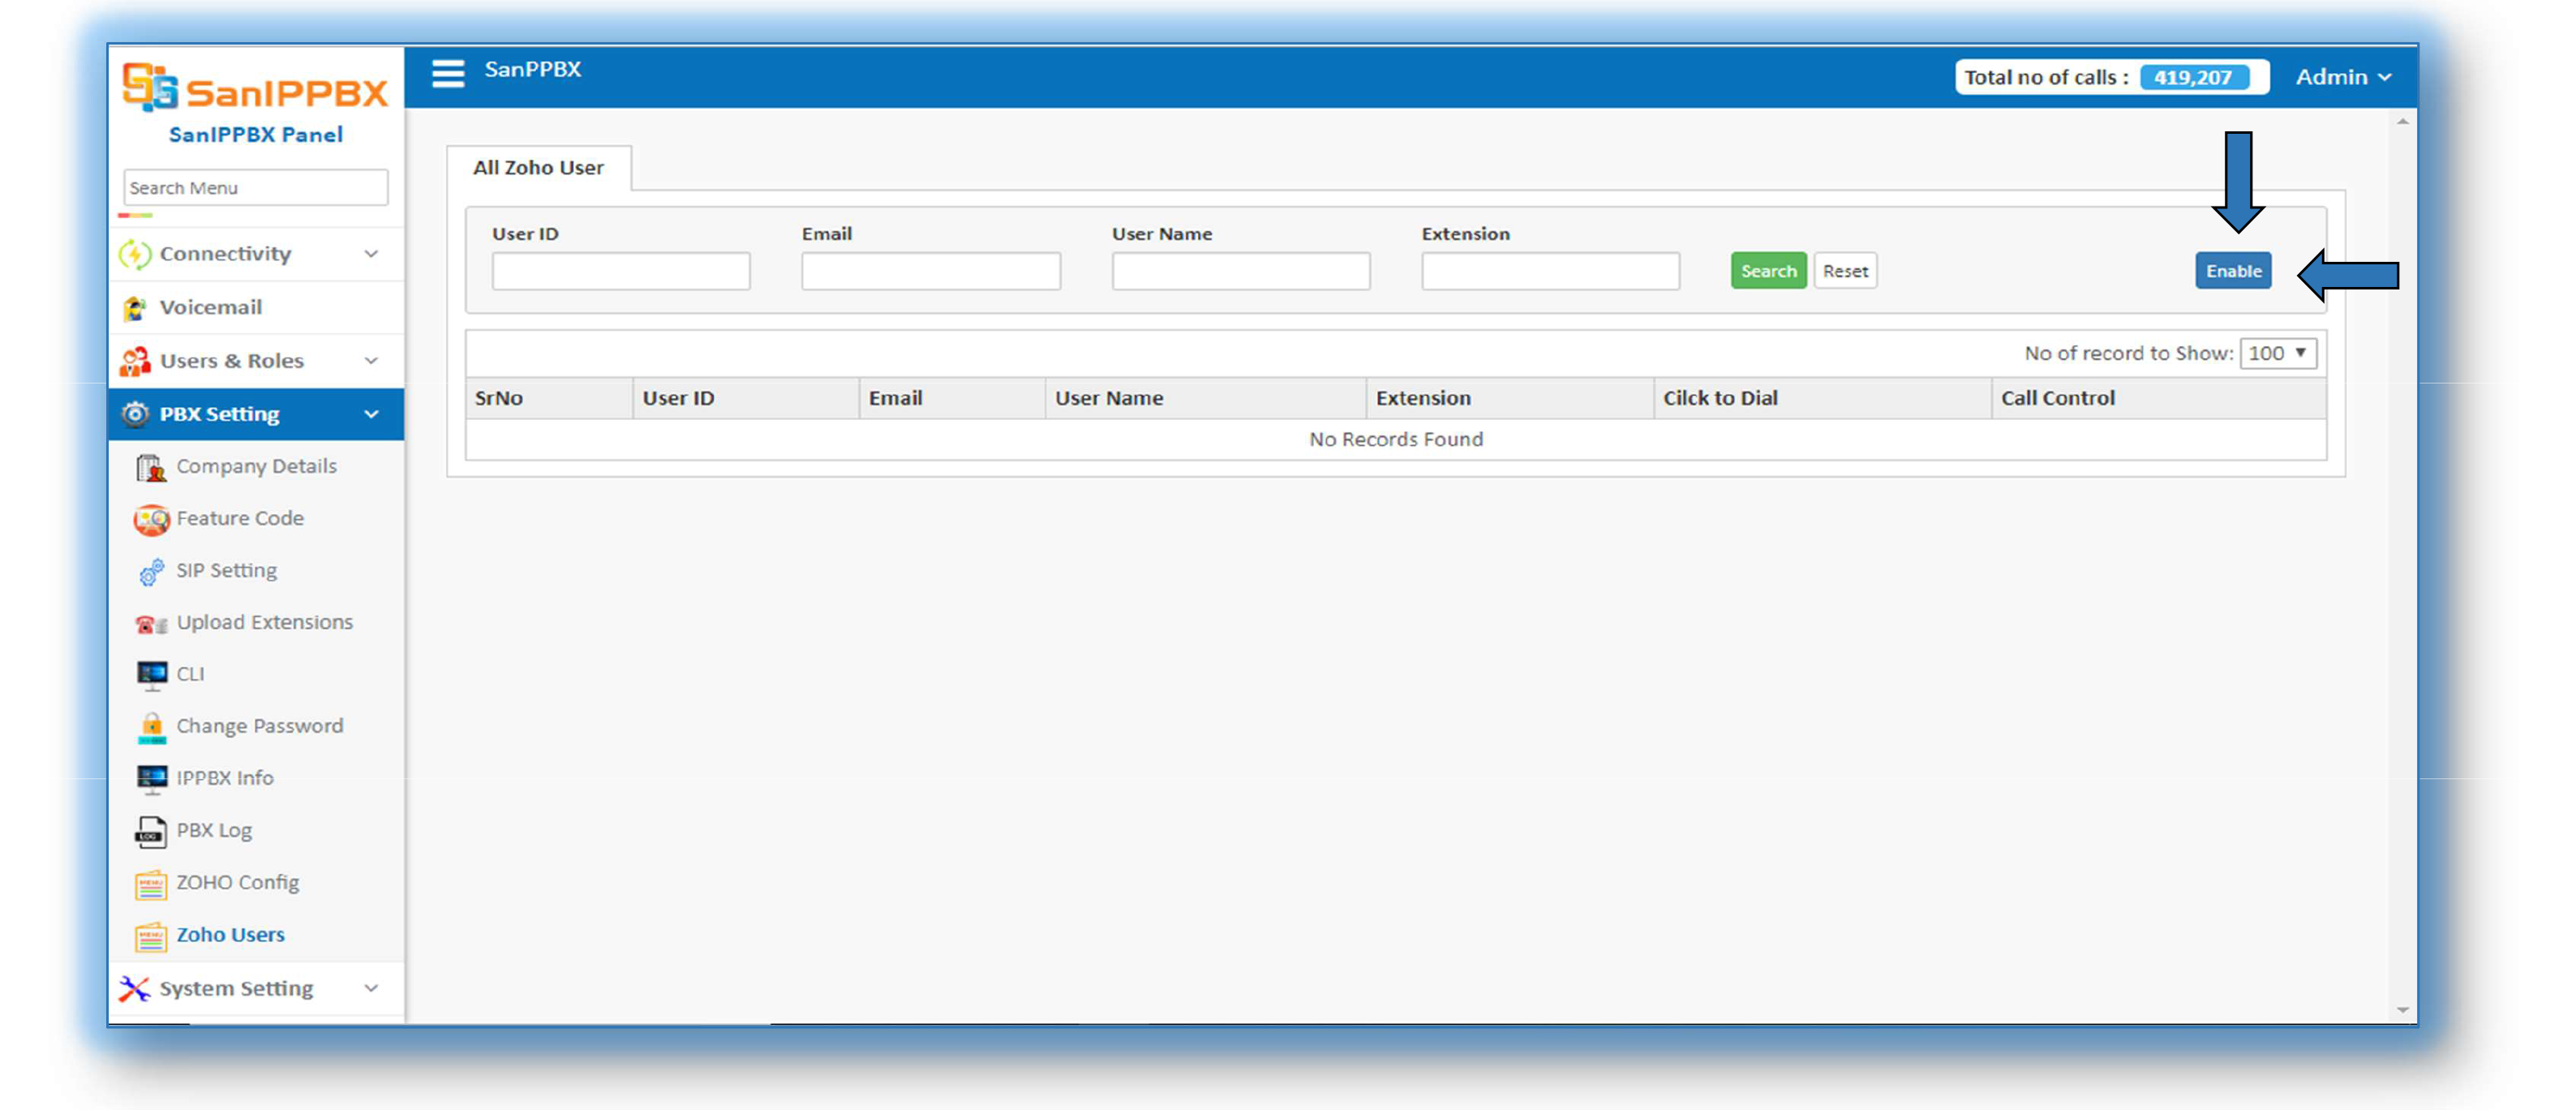The height and width of the screenshot is (1110, 2576).
Task: Click the No Records Found text
Action: [x=1396, y=439]
